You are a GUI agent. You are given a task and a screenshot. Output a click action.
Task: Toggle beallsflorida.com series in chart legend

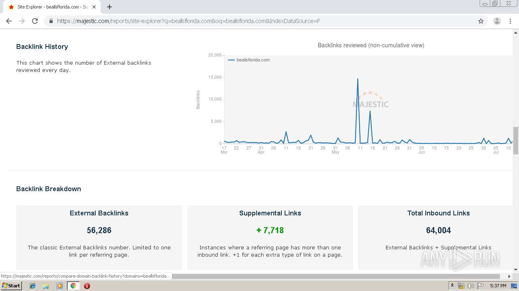point(249,60)
